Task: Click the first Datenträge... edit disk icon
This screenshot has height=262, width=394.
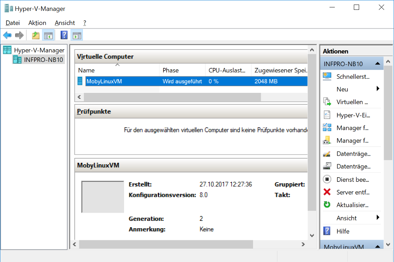Action: tap(327, 154)
